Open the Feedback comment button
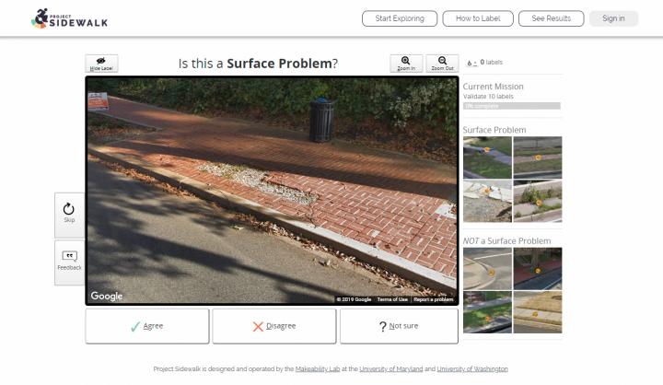The width and height of the screenshot is (663, 385). point(69,262)
